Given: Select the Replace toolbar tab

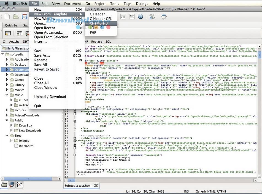Looking at the screenshot, I should [96, 42].
